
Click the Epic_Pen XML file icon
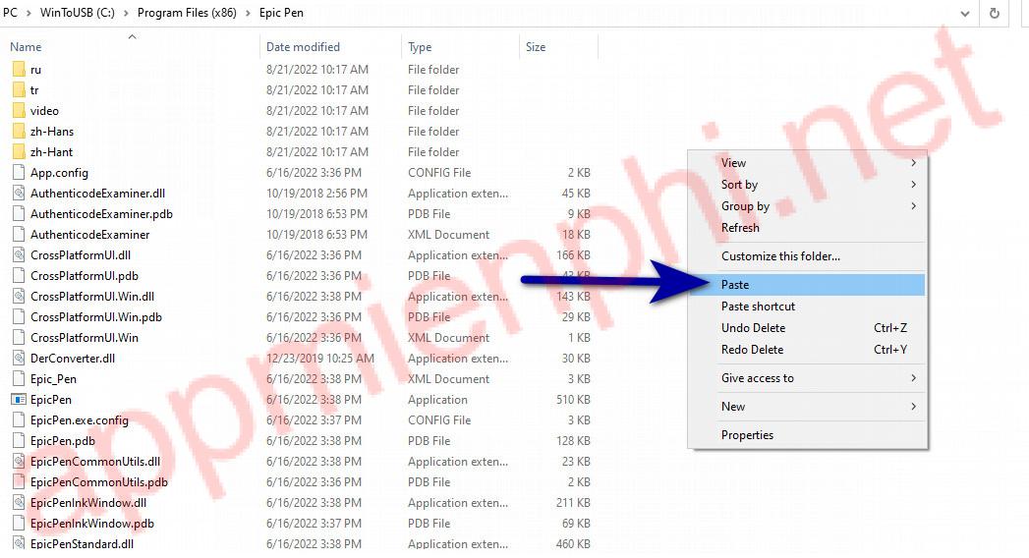click(x=19, y=379)
